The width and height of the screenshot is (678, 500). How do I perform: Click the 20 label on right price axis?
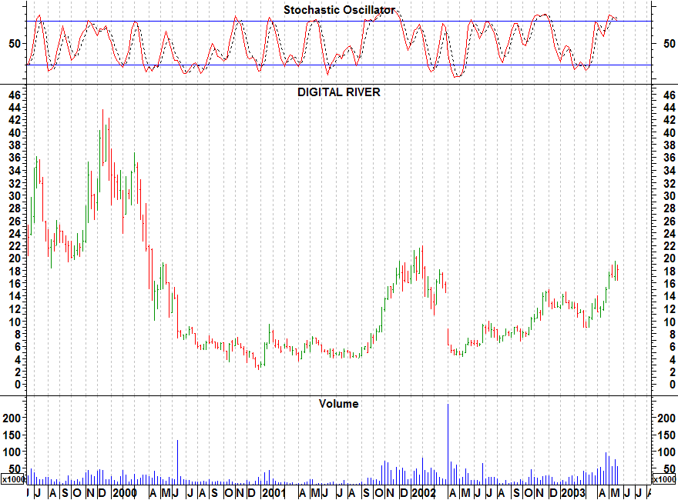pos(669,258)
